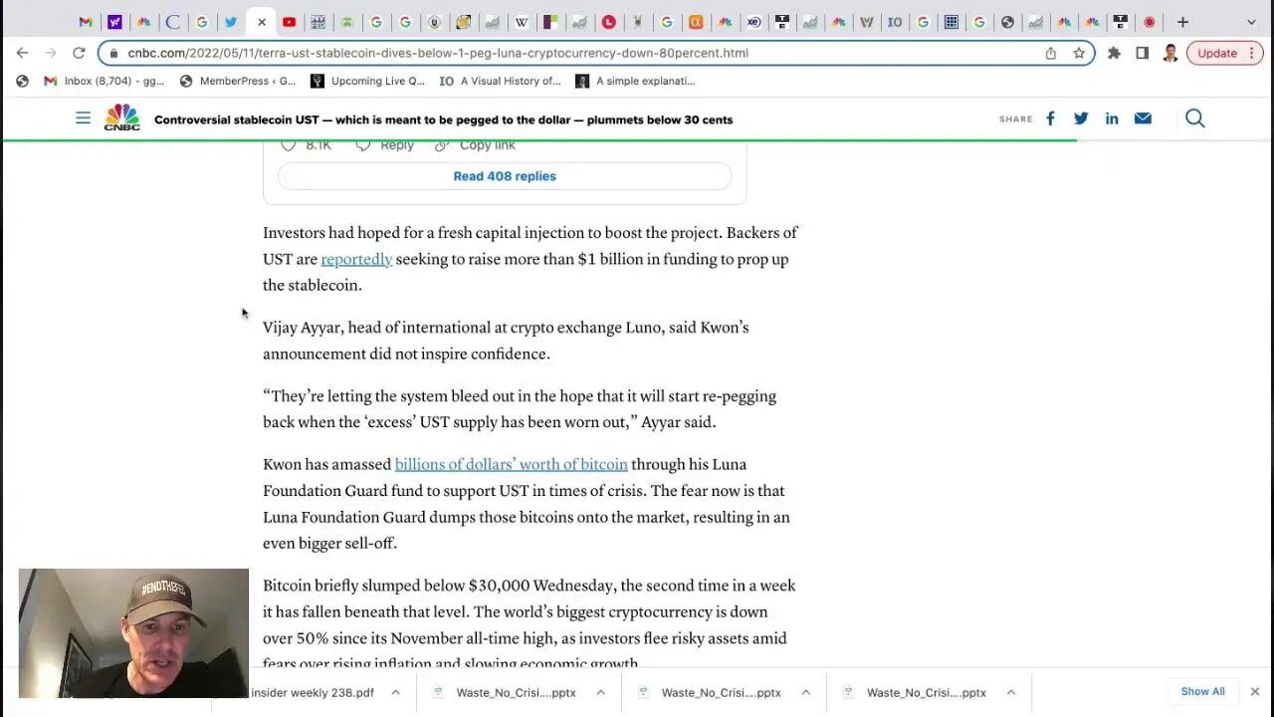This screenshot has width=1274, height=717.
Task: Click Read 408 replies
Action: [505, 176]
